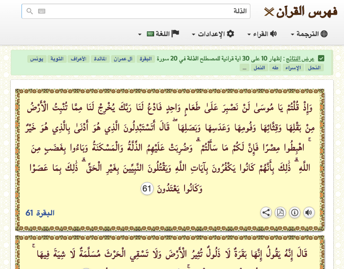Expand the القراء reciters dropdown
Viewport: 344px width, 269px height.
[262, 34]
